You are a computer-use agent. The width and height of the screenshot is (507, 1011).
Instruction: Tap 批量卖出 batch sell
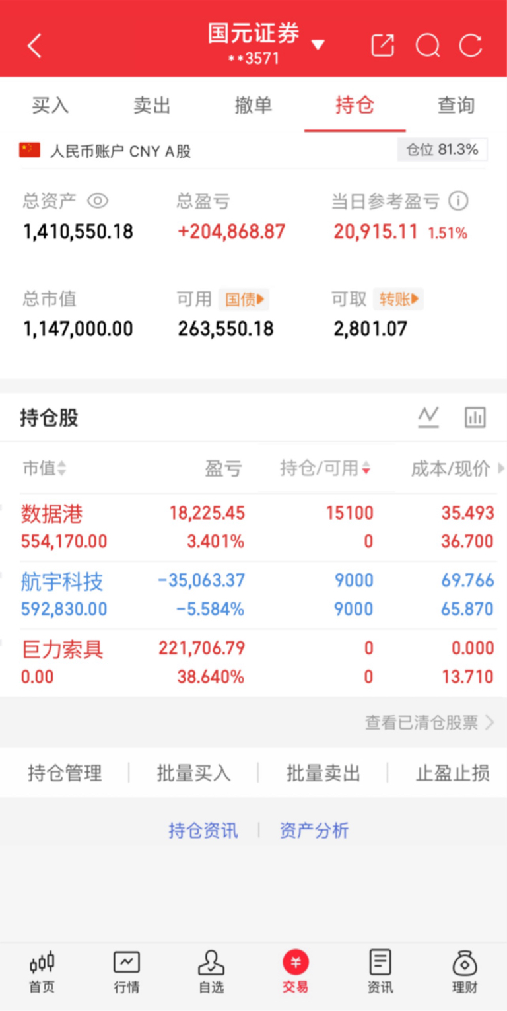[323, 773]
